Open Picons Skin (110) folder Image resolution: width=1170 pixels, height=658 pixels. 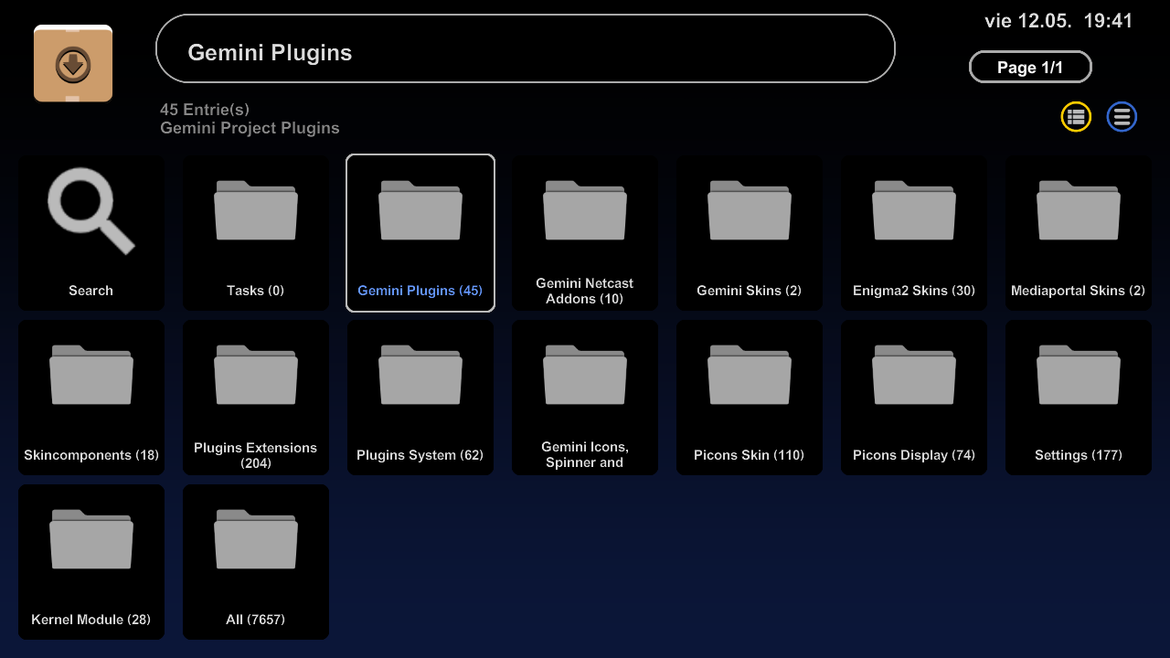[x=750, y=398]
